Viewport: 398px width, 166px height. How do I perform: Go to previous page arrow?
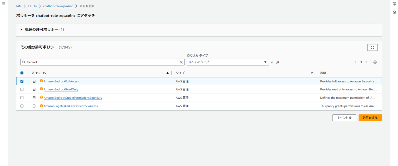click(355, 62)
